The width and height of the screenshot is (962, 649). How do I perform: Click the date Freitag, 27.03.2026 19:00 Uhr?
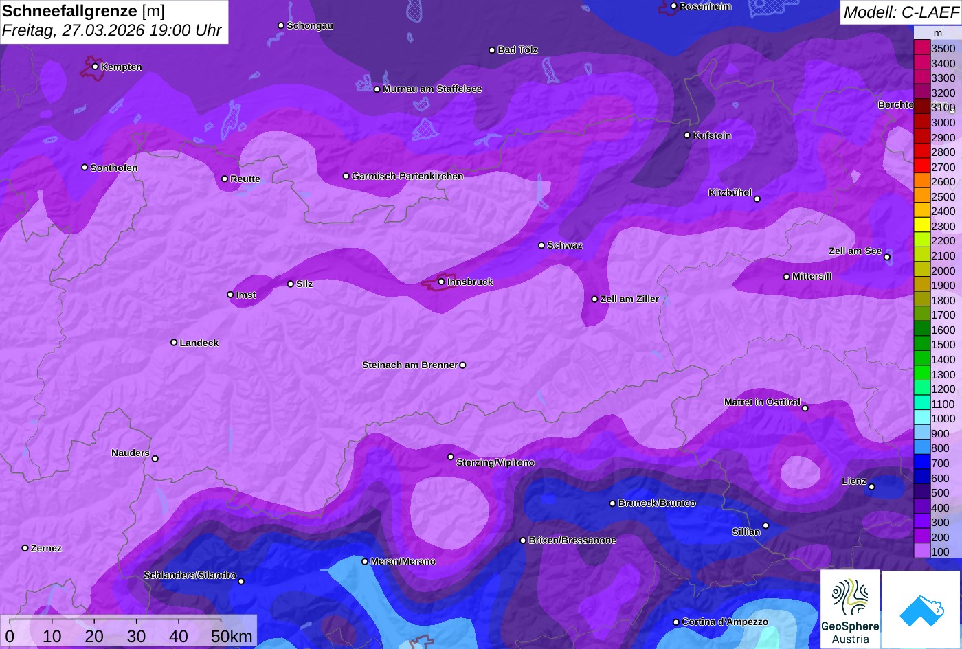click(x=112, y=31)
